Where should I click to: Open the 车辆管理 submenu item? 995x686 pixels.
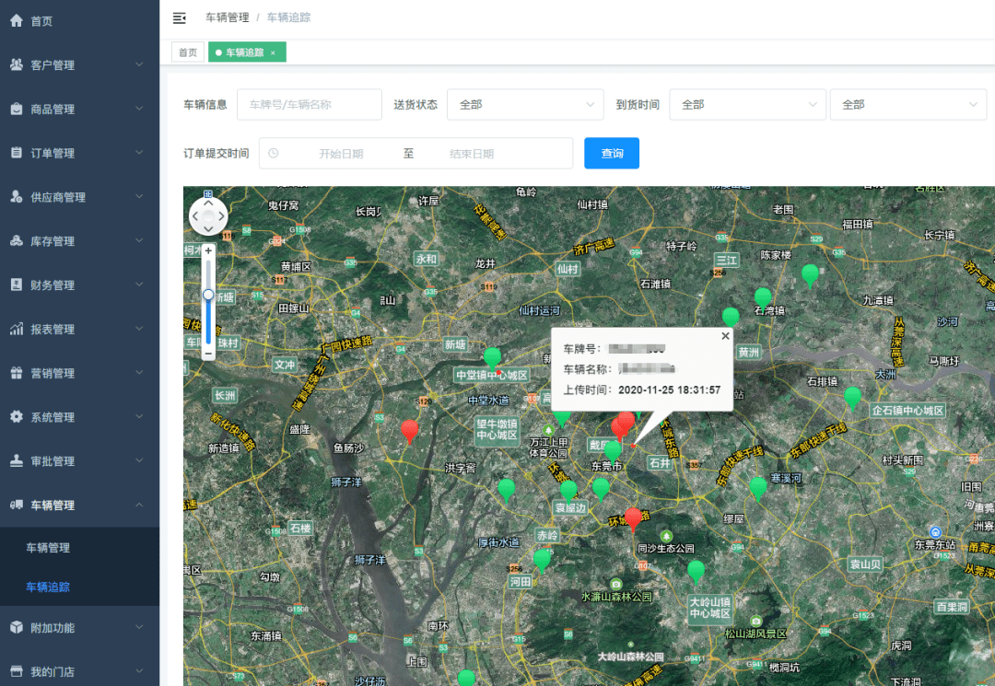point(48,548)
